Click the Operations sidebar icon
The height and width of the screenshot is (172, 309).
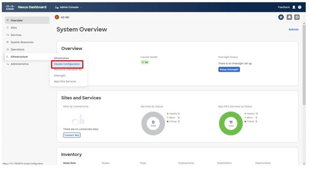pos(8,50)
